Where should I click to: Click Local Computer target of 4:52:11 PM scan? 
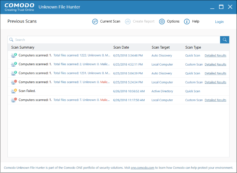click(x=162, y=65)
